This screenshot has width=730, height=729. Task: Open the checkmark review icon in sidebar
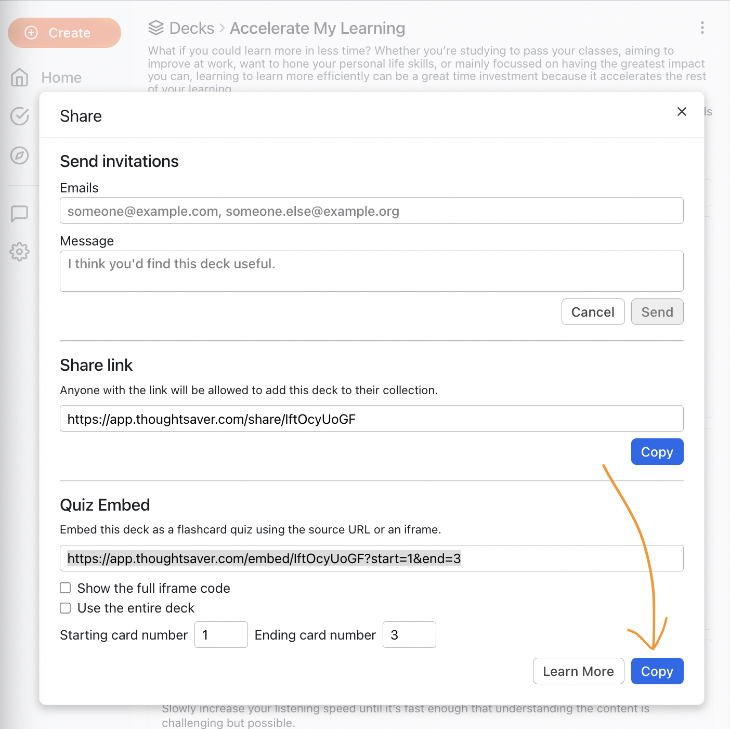coord(20,116)
